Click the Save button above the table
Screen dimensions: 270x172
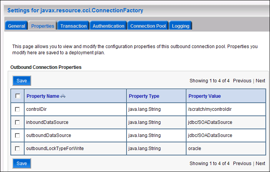22,81
